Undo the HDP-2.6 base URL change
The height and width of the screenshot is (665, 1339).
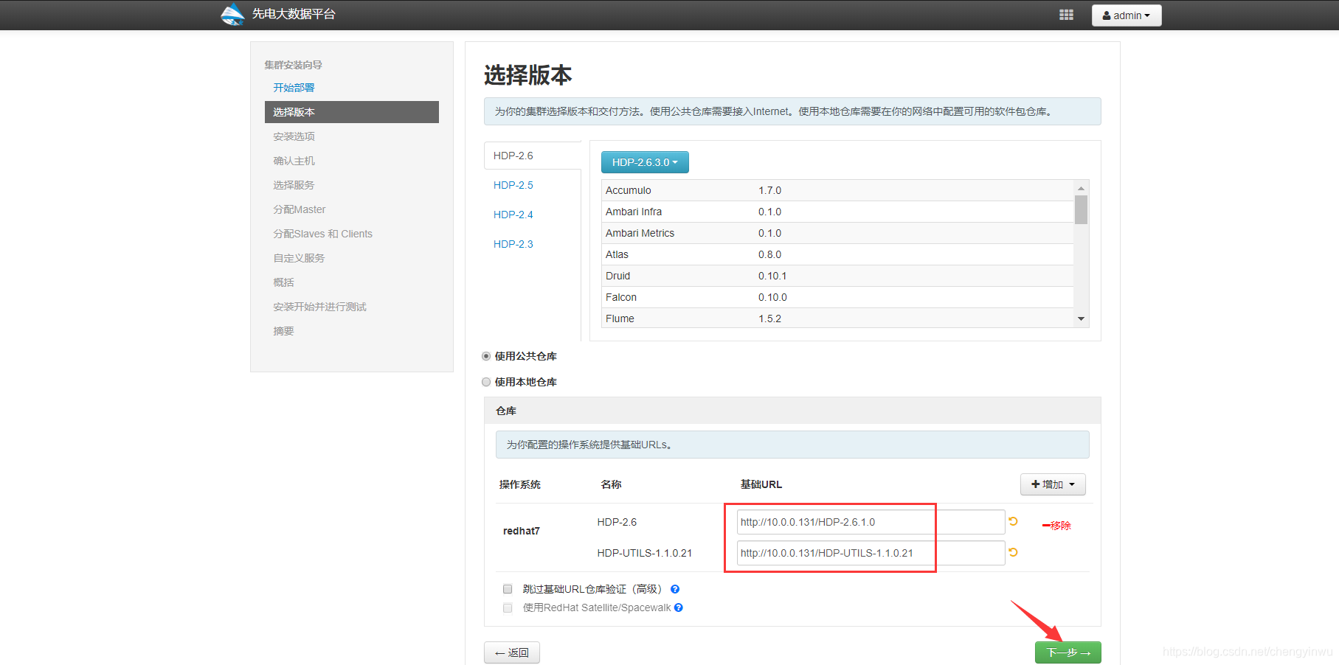point(1014,521)
